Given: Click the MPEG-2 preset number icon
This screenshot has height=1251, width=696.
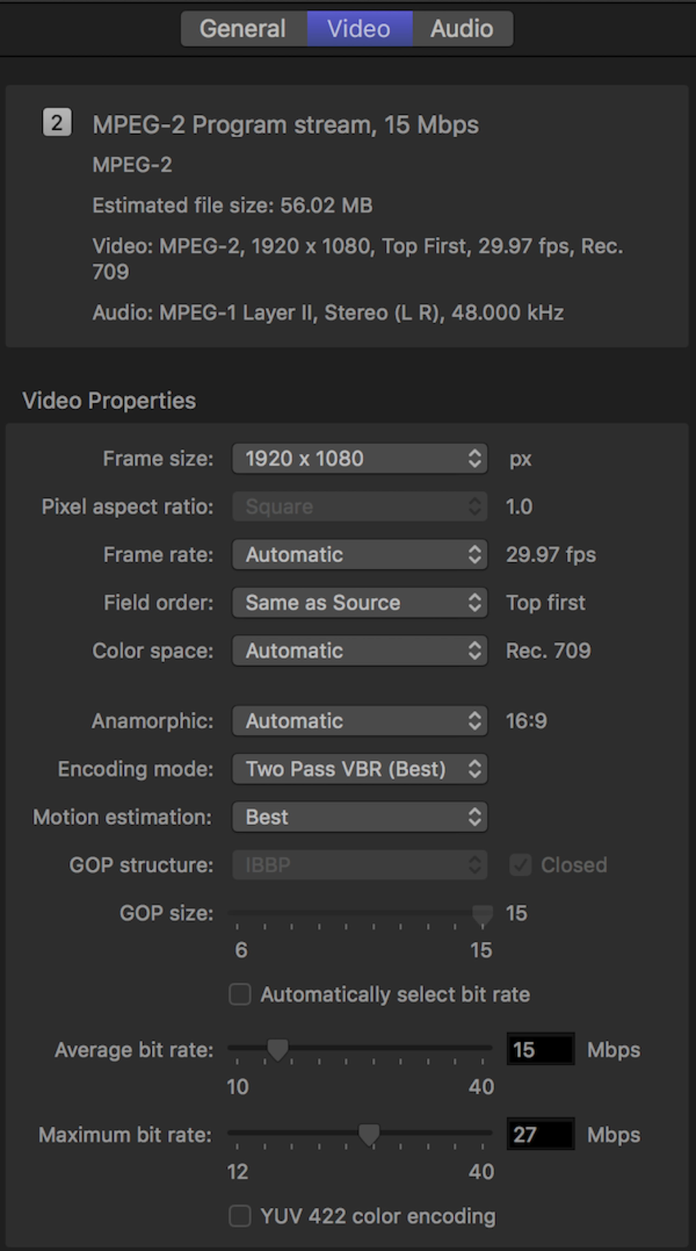Looking at the screenshot, I should [x=57, y=122].
